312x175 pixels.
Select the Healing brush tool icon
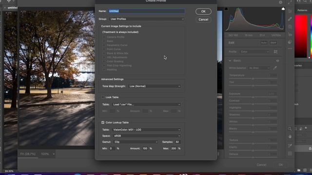[290, 19]
